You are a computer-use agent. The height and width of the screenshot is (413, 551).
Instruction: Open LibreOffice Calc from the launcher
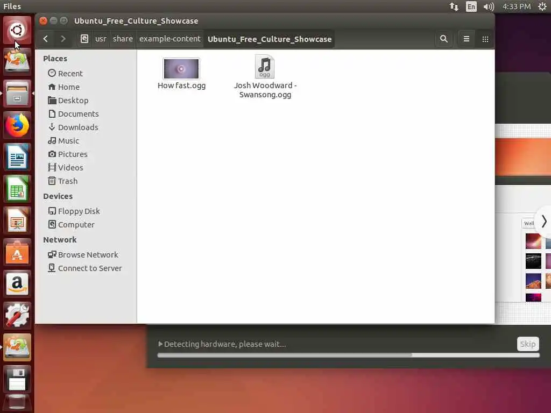[17, 189]
